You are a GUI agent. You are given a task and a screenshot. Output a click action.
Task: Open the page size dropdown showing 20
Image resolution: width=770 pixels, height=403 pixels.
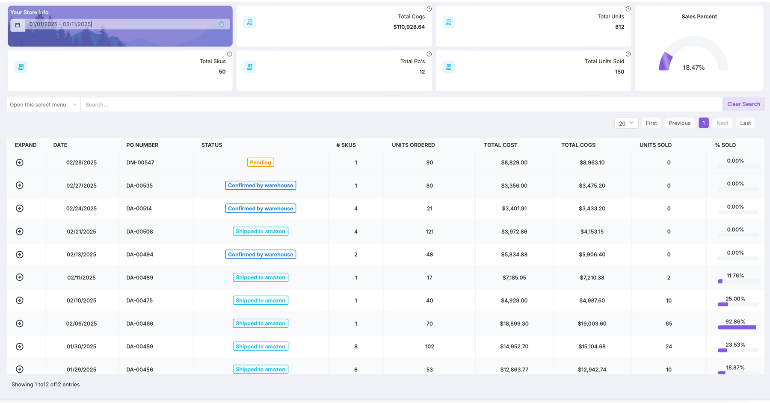626,123
